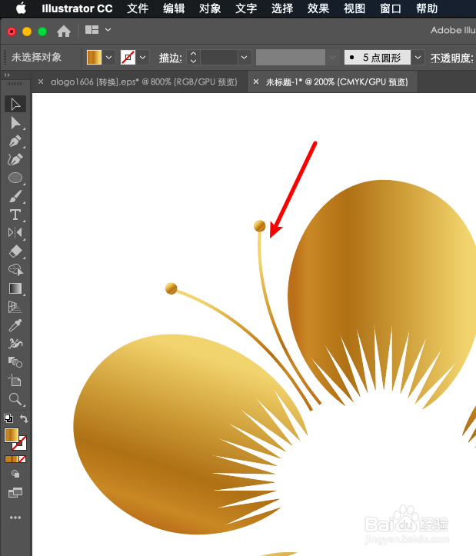Select the Type tool
The image size is (476, 556).
(x=15, y=215)
